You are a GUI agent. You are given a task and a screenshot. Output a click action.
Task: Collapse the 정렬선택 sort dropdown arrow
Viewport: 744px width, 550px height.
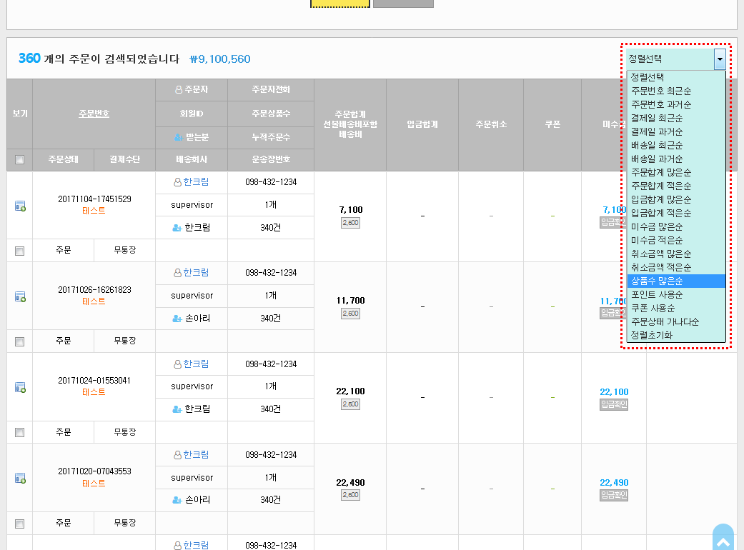click(x=720, y=59)
